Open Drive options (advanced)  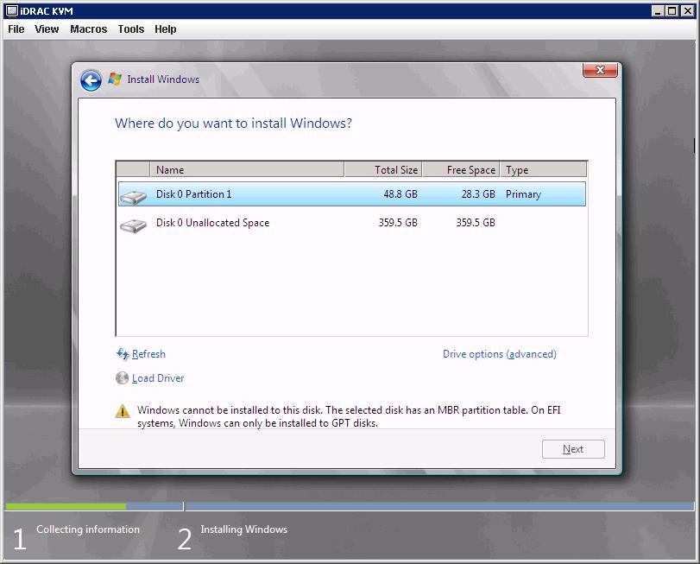[x=500, y=354]
